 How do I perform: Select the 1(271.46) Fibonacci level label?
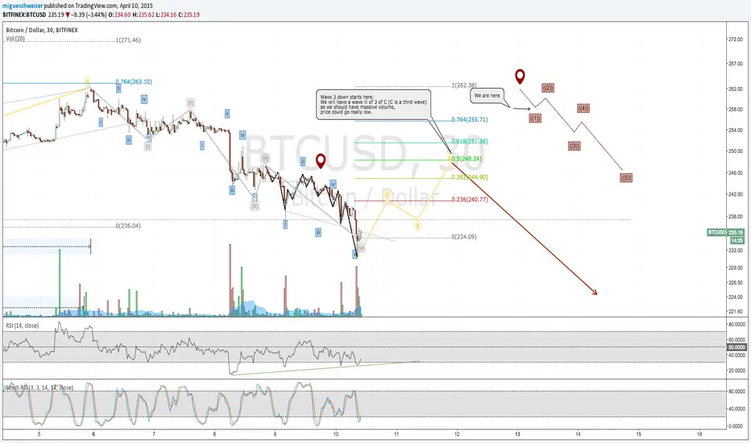click(x=128, y=40)
